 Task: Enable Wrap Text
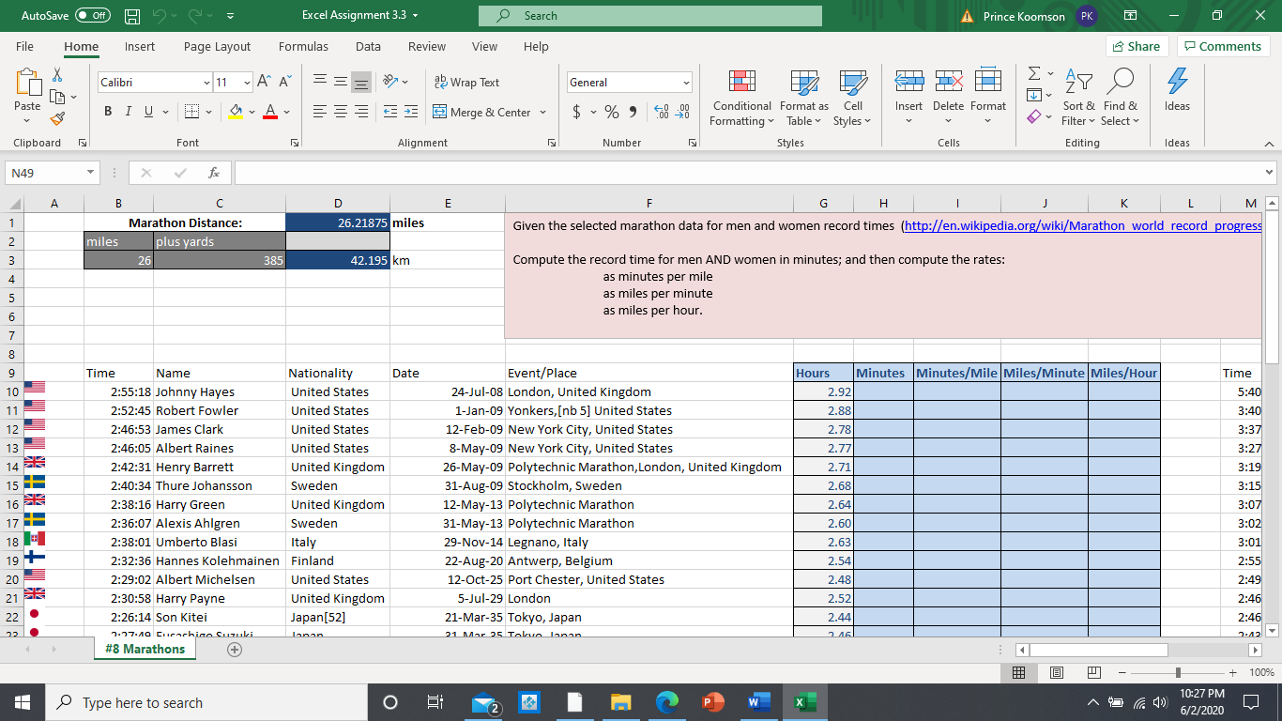pos(469,82)
